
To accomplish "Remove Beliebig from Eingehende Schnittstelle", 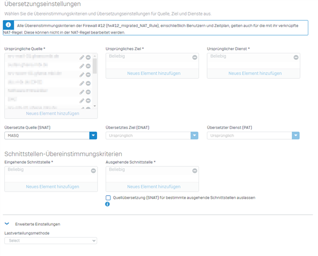I will click(x=93, y=171).
